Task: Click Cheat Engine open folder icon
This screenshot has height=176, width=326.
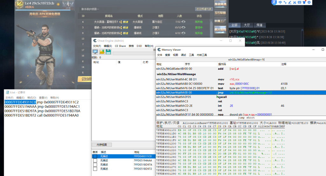Action: pyautogui.click(x=102, y=52)
